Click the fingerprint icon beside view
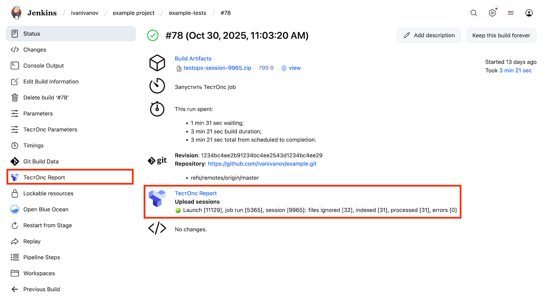Image resolution: width=547 pixels, height=308 pixels. coord(284,68)
